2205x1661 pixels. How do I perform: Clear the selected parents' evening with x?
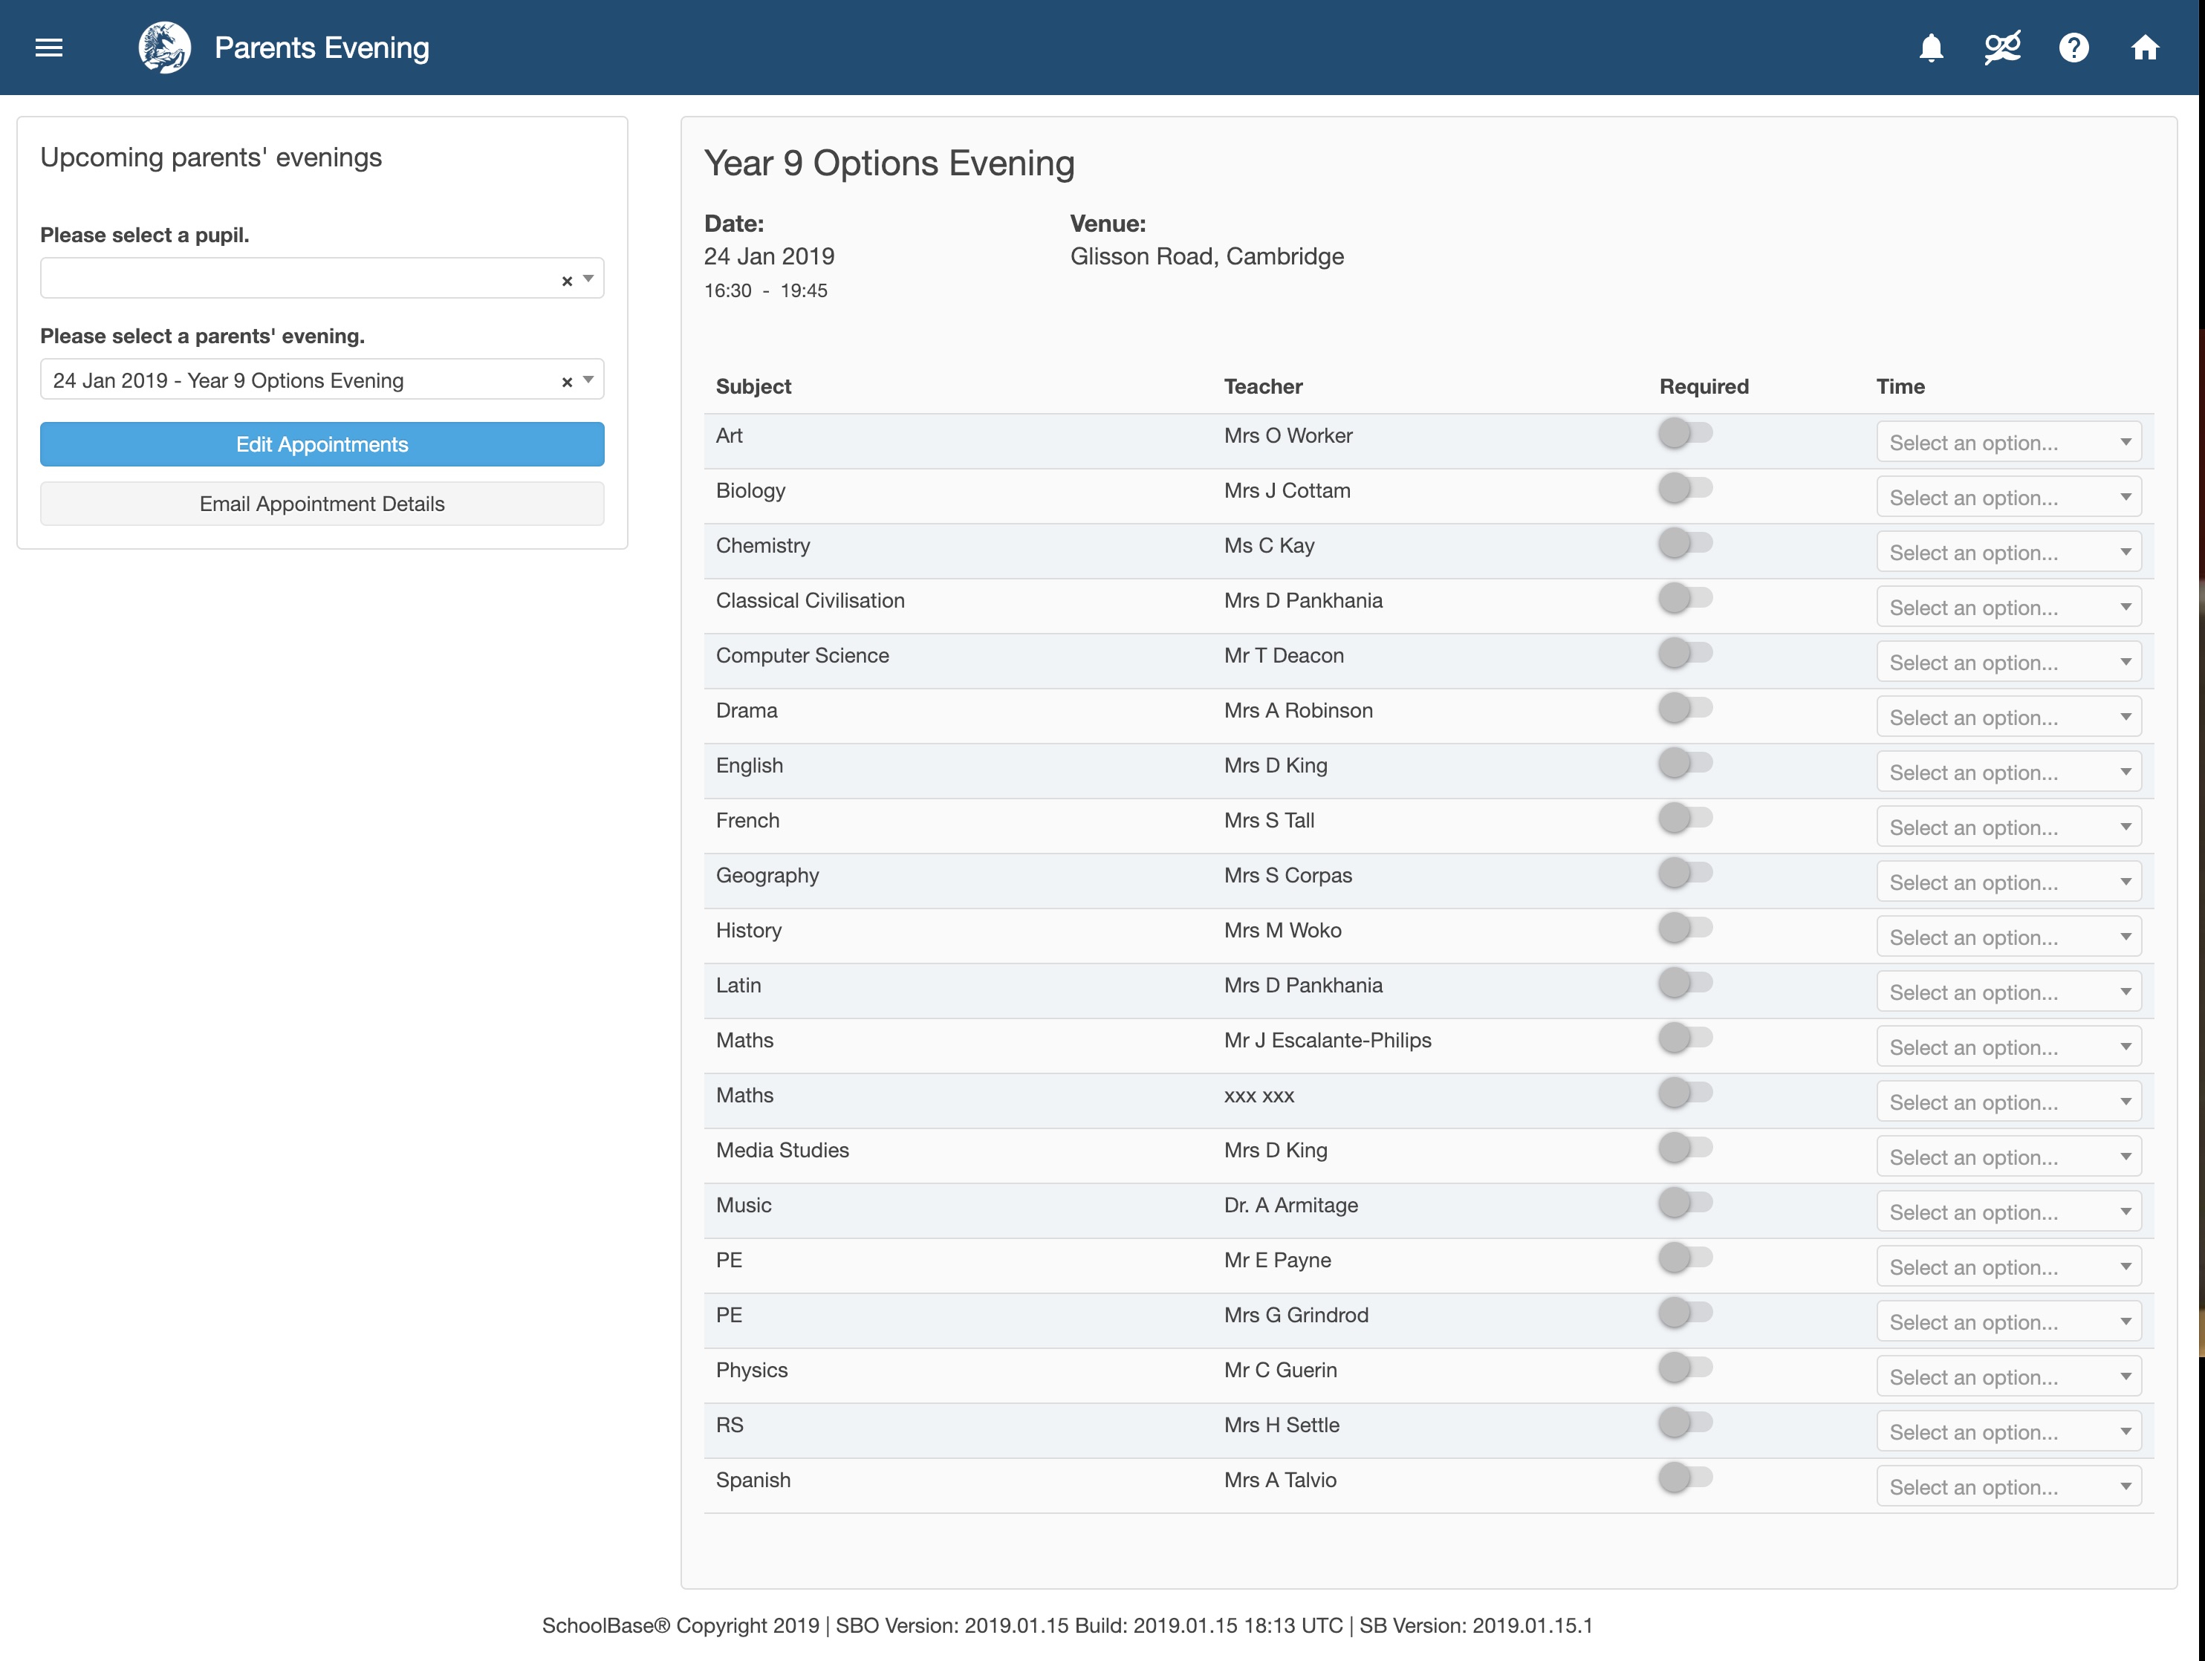pos(566,381)
